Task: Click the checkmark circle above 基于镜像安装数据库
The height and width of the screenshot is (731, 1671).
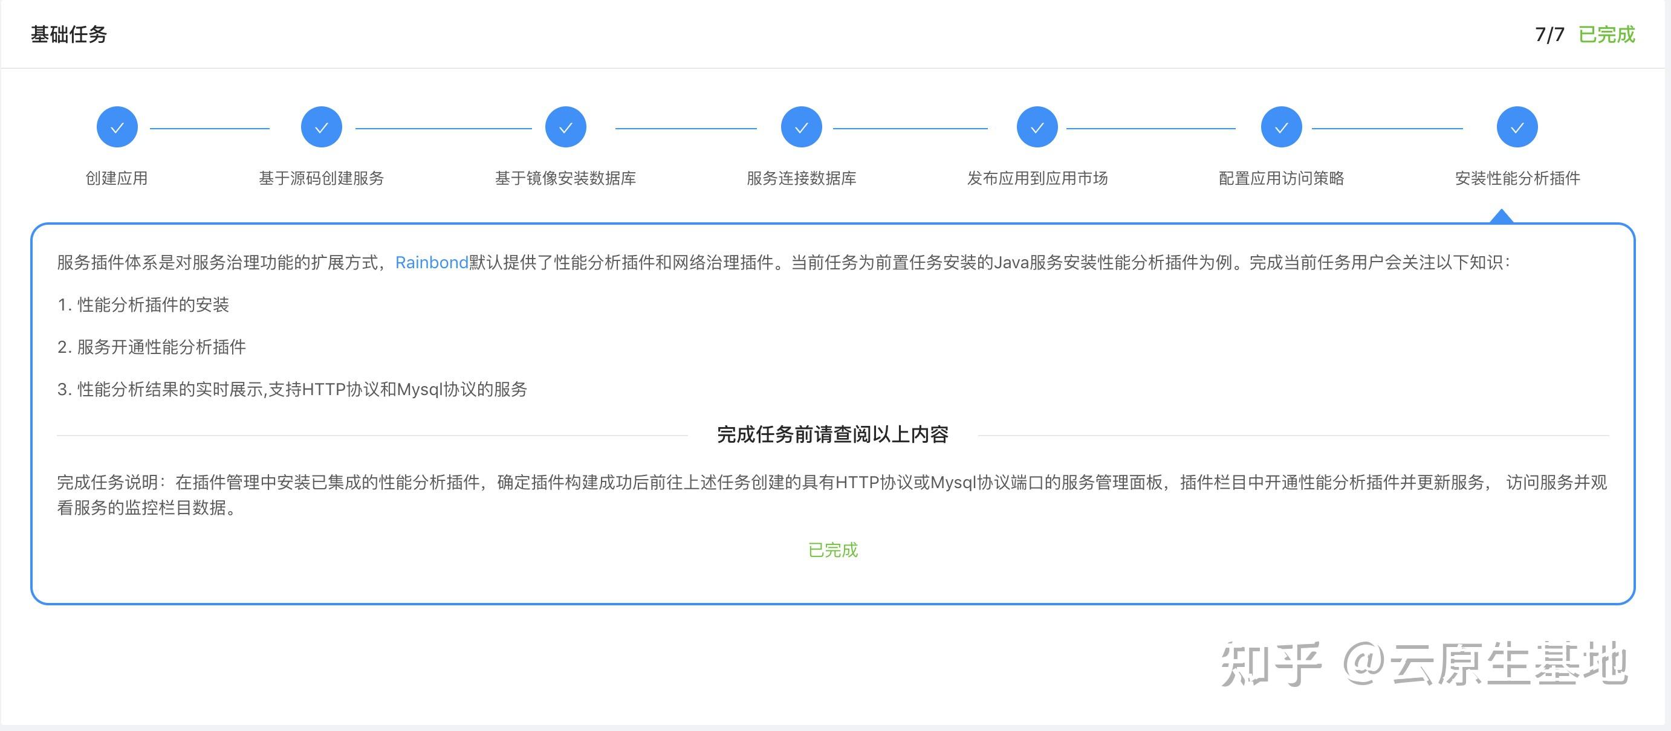Action: [566, 127]
